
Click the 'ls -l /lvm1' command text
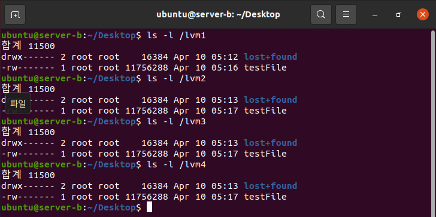[177, 35]
